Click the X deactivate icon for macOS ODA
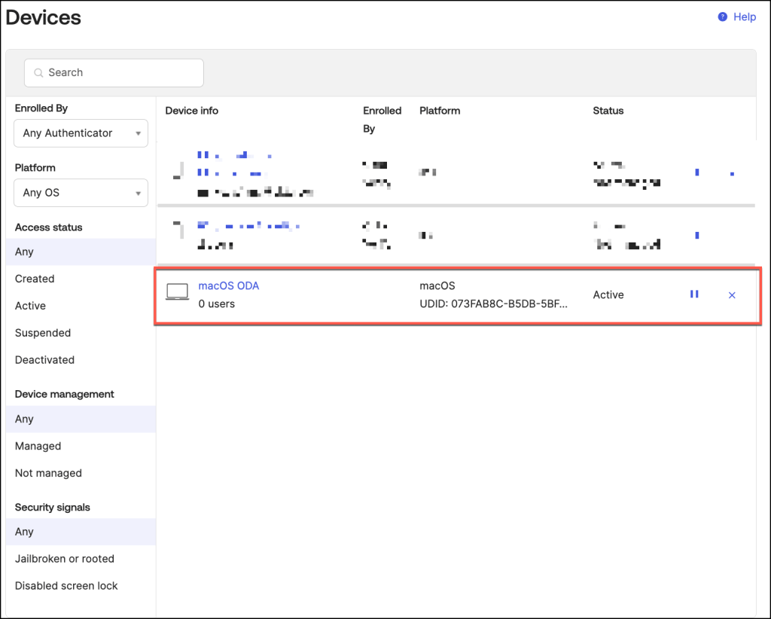The height and width of the screenshot is (619, 771). 732,295
